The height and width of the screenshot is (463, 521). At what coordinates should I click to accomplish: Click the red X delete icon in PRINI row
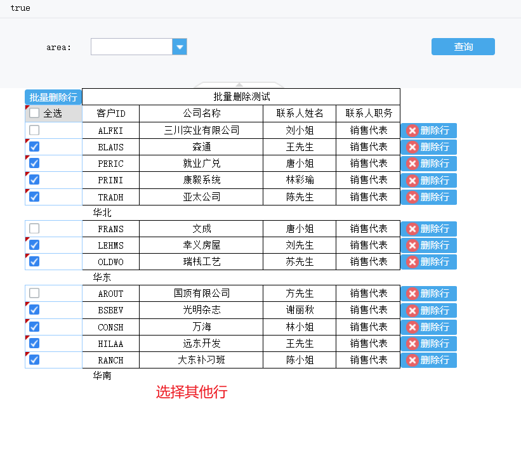(412, 181)
